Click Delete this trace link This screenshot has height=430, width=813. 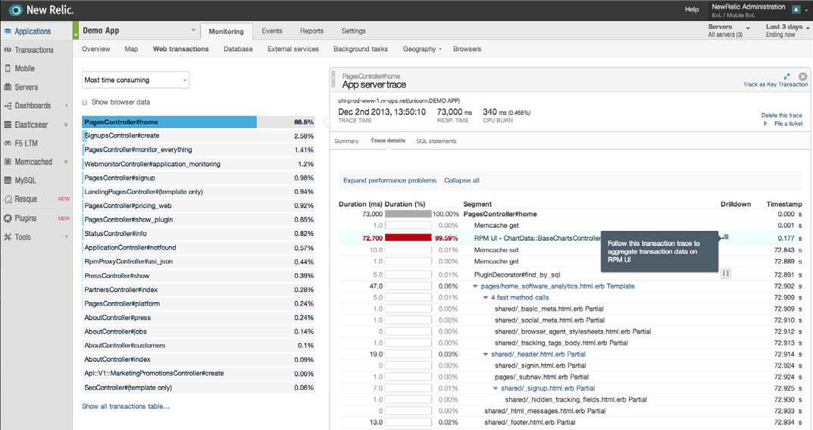click(x=781, y=115)
